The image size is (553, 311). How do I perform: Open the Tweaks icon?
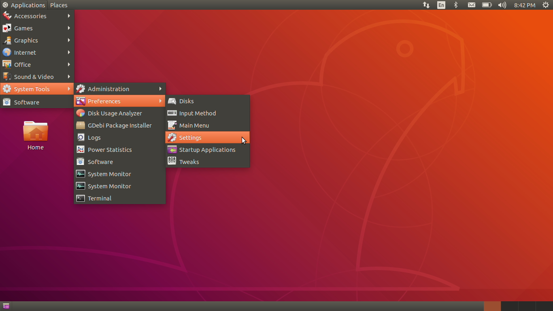click(x=172, y=162)
